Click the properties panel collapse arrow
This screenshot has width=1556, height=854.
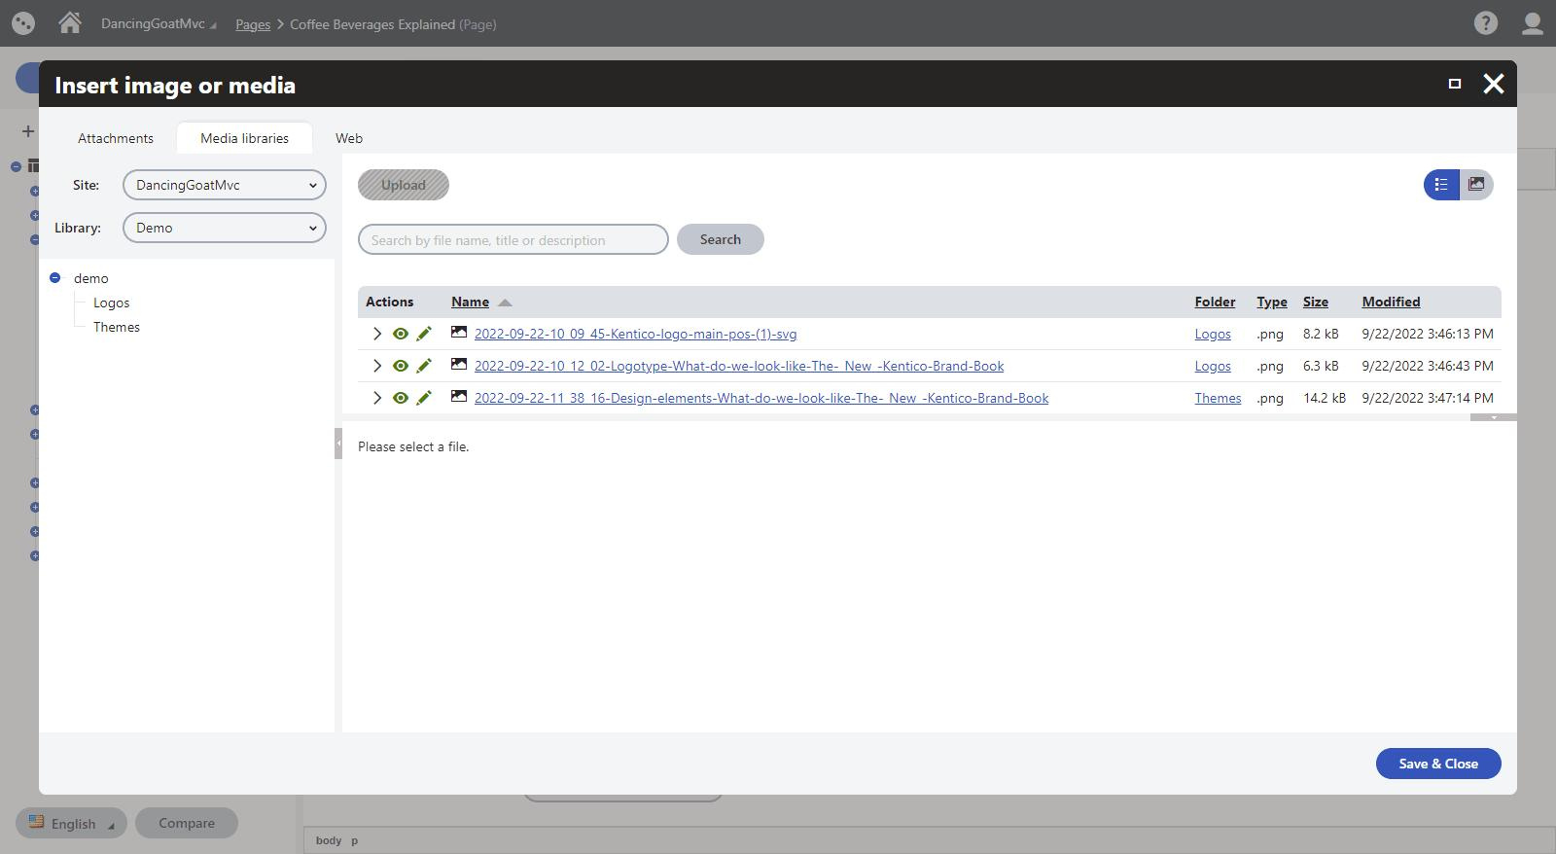(1494, 417)
